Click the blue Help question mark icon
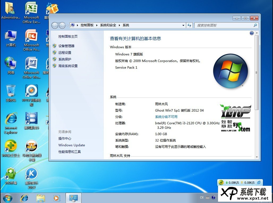Viewport: 273px width, 203px height. pos(251,33)
